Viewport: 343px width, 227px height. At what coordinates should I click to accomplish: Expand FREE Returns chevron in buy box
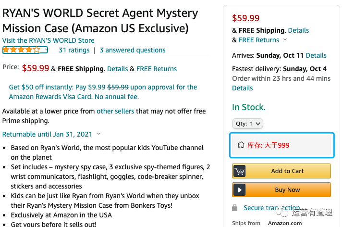285,40
